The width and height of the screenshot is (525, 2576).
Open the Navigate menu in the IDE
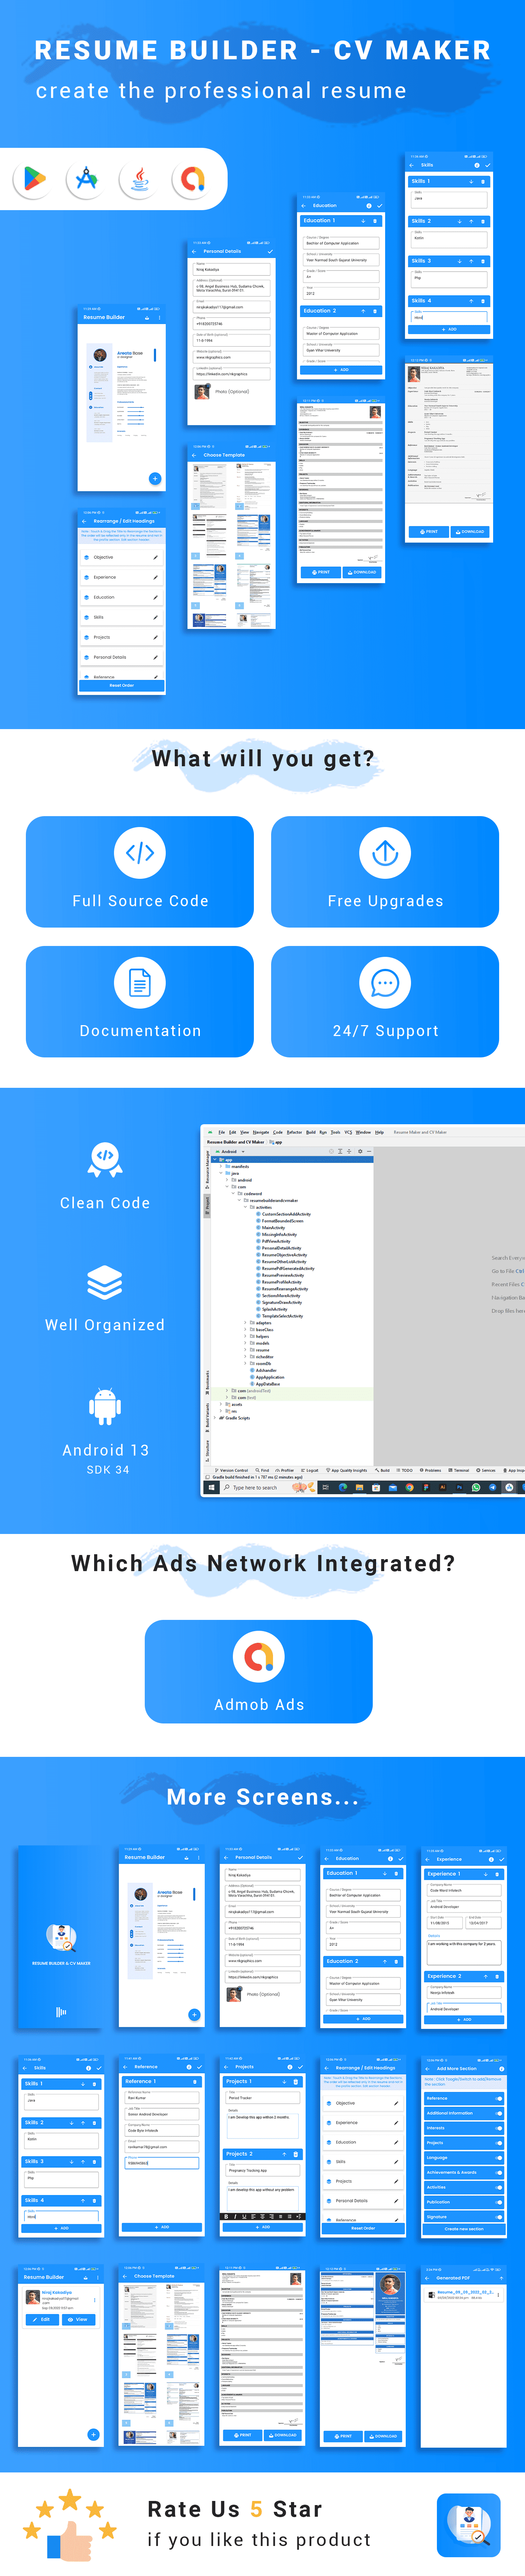pos(261,1132)
